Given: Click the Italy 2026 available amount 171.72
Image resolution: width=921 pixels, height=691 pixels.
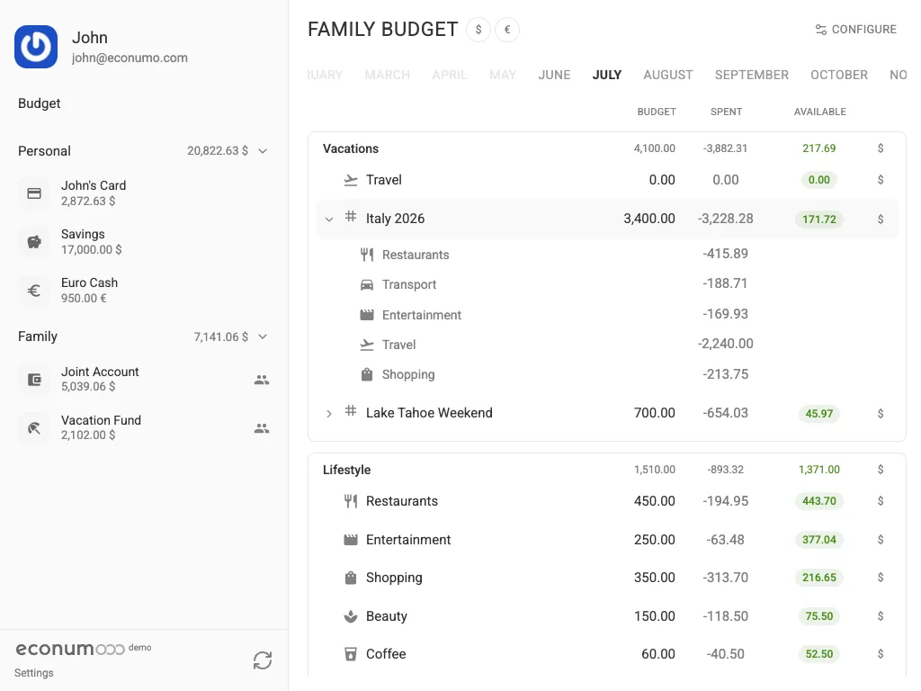Looking at the screenshot, I should tap(819, 220).
